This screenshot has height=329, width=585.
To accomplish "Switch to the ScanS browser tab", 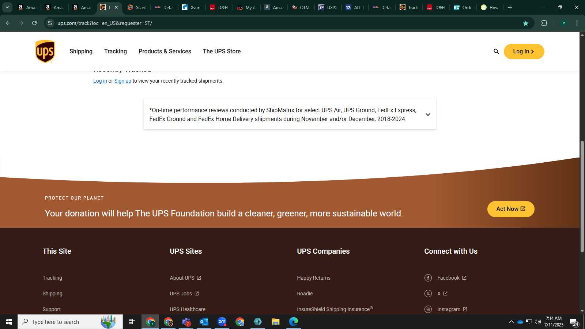I will pos(136,7).
